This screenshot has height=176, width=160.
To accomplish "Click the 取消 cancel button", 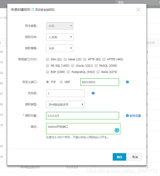I will coord(135,157).
